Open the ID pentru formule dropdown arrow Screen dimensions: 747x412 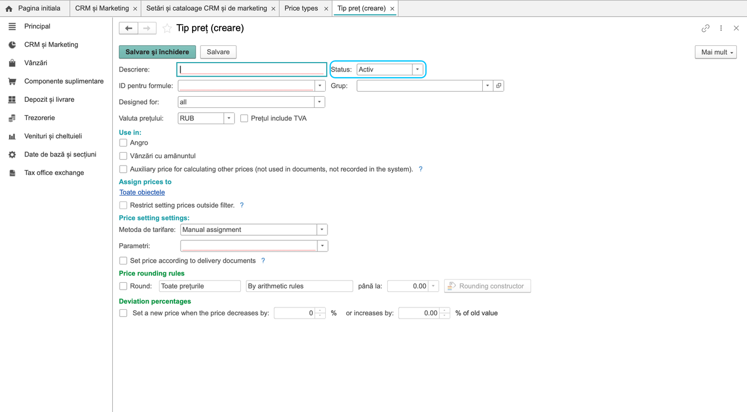click(x=320, y=86)
